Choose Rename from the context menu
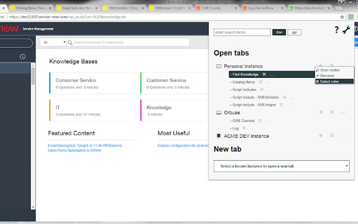 330,75
